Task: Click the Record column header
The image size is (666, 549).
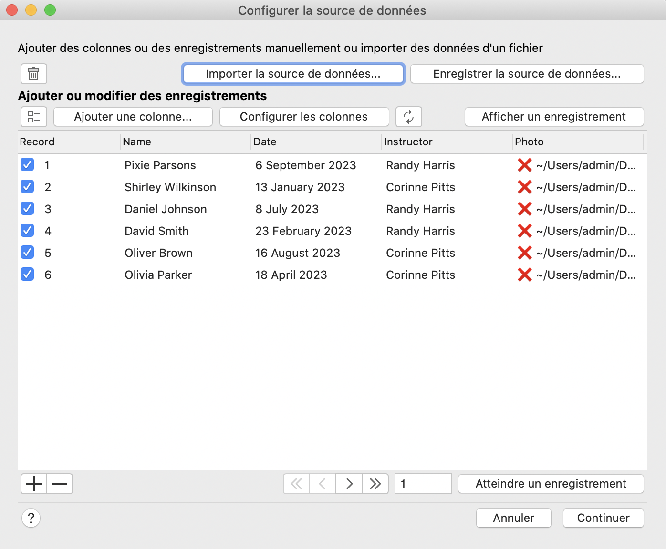Action: 69,142
